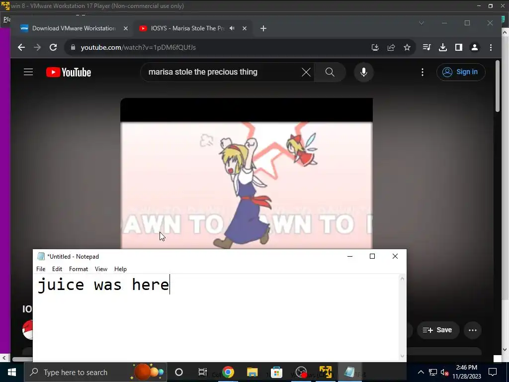Open VMware Player taskbar icon
Image resolution: width=509 pixels, height=382 pixels.
click(x=326, y=372)
